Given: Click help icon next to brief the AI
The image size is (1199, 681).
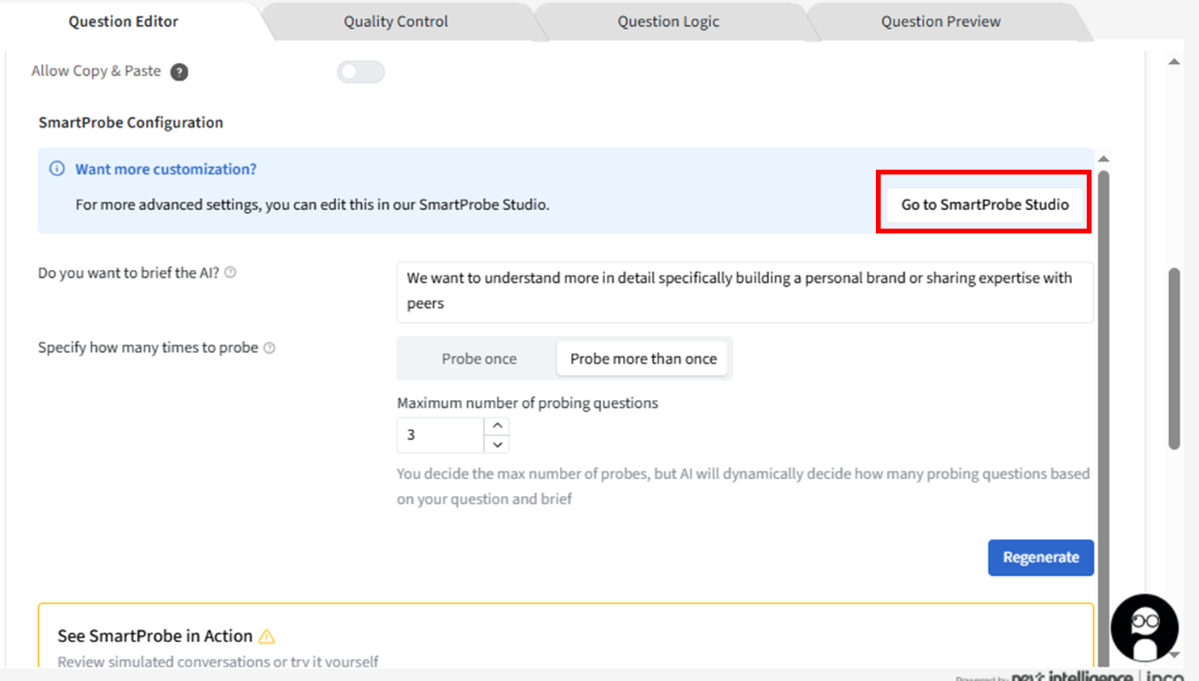Looking at the screenshot, I should point(230,273).
